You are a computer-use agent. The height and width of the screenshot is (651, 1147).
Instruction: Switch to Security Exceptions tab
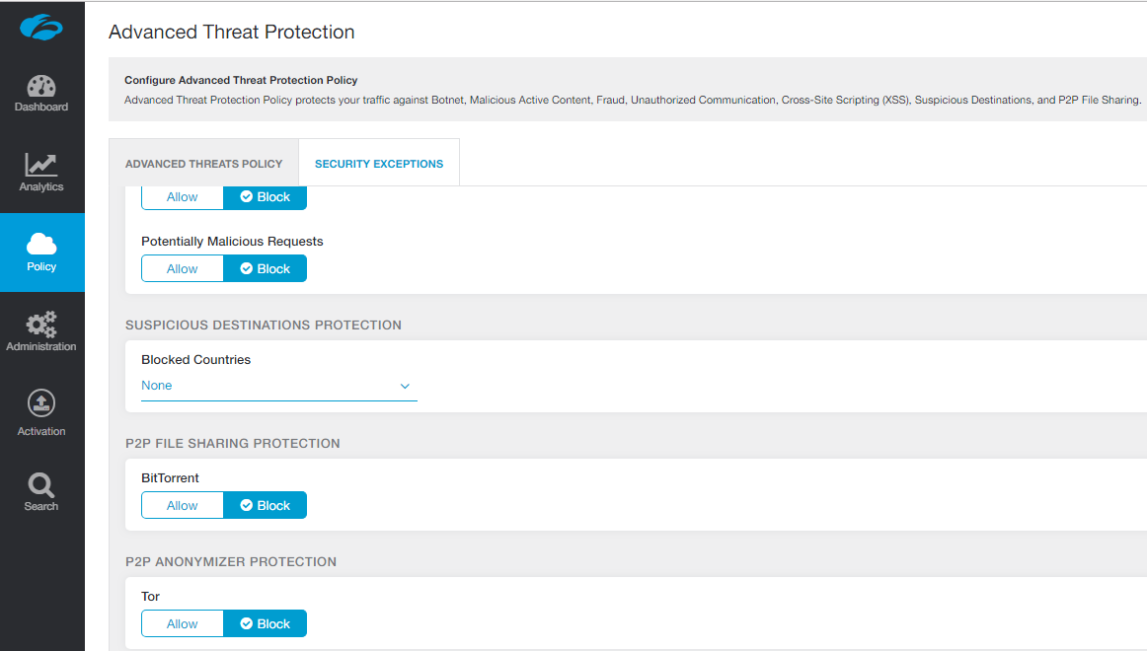pyautogui.click(x=379, y=164)
